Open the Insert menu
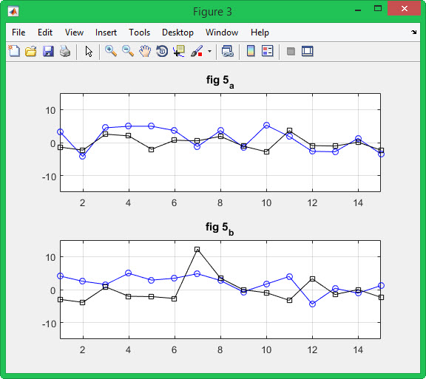 pos(106,33)
